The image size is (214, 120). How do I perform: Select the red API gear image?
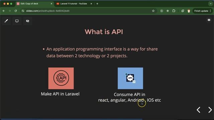pyautogui.click(x=61, y=78)
